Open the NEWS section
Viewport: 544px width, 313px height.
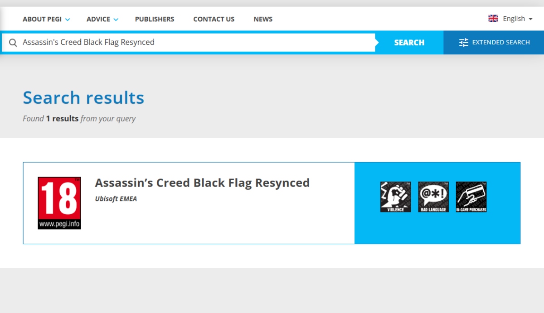(263, 19)
